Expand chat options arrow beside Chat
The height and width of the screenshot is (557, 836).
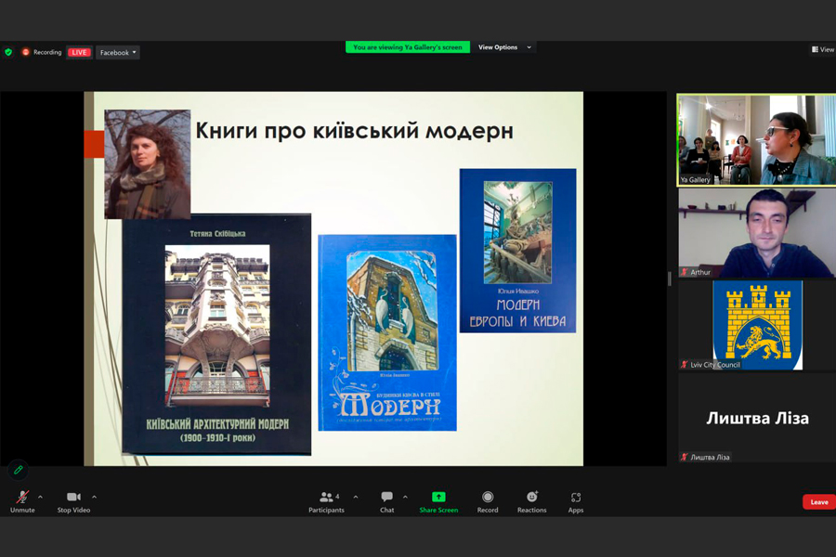405,498
